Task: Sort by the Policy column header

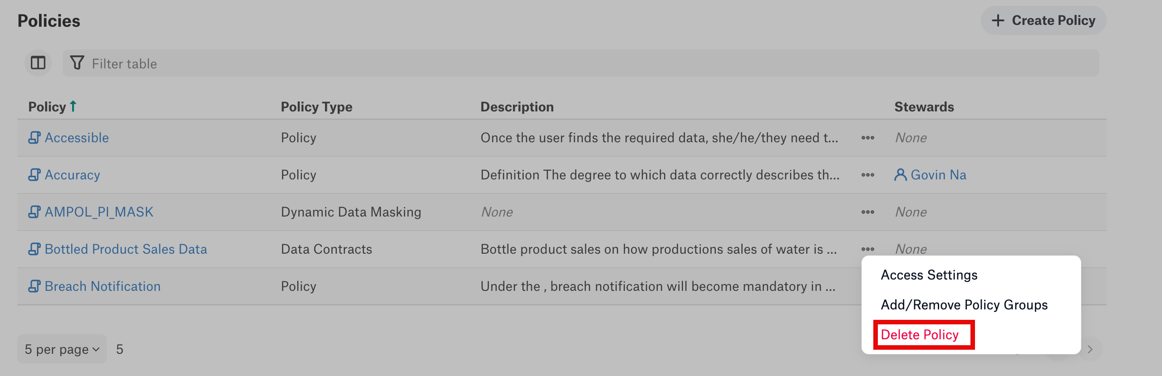Action: point(47,107)
